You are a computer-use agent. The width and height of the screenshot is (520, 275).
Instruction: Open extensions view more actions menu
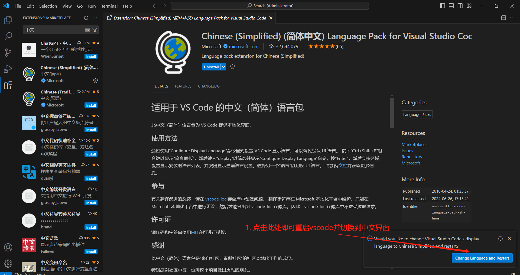click(x=95, y=18)
